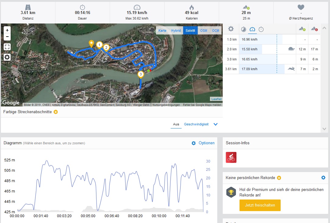The height and width of the screenshot is (223, 330).
Task: Click premium star beside Keine persönlichen Rekorde
Action: point(279,178)
